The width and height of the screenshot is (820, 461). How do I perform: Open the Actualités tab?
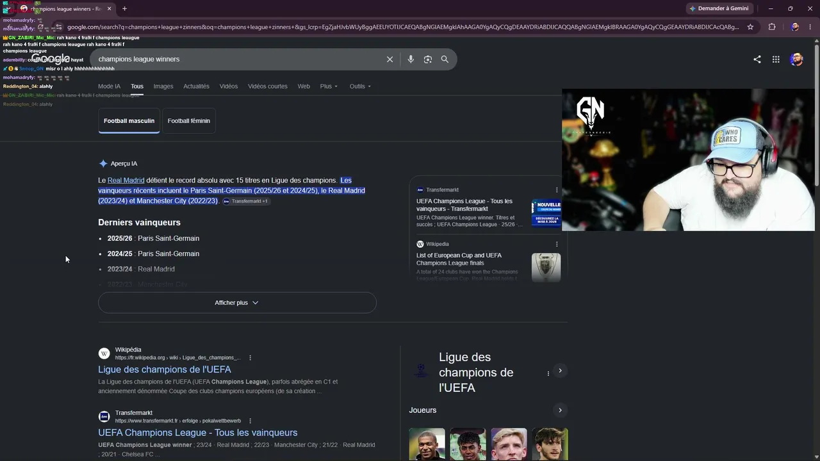[x=196, y=86]
